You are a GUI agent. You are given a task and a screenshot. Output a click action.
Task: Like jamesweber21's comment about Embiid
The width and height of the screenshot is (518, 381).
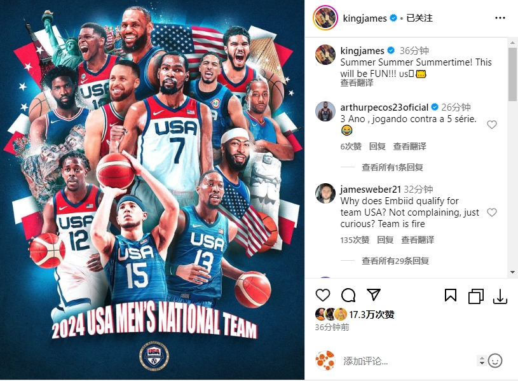coord(492,212)
